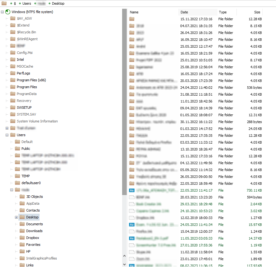Go to Desktop in the breadcrumb path
This screenshot has height=267, width=276.
(x=58, y=3)
